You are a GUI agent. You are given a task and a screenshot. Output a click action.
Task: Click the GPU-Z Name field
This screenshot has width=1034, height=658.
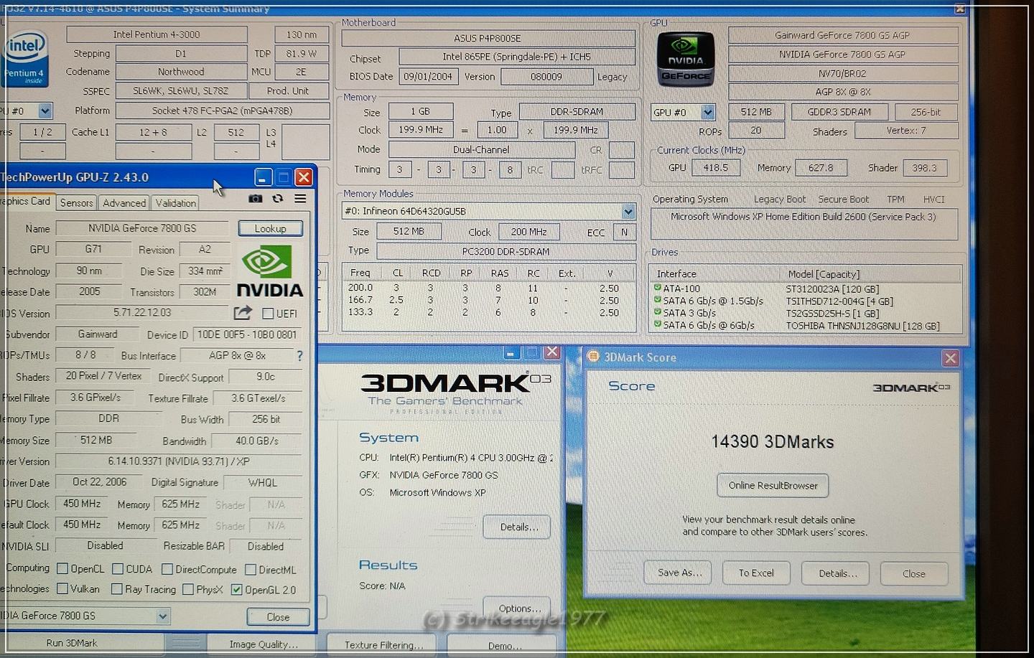click(x=142, y=228)
